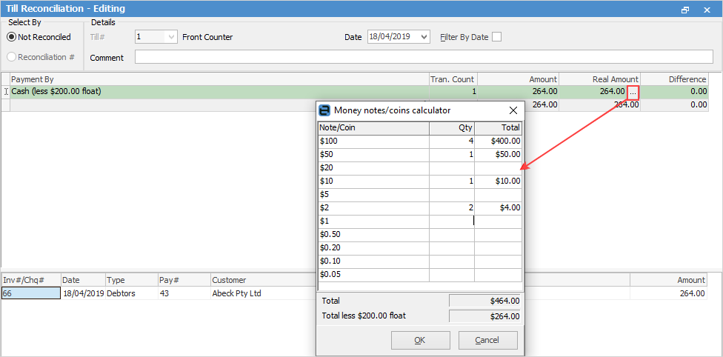This screenshot has height=357, width=723.
Task: Restore the Till Reconciliation window
Action: click(x=685, y=9)
